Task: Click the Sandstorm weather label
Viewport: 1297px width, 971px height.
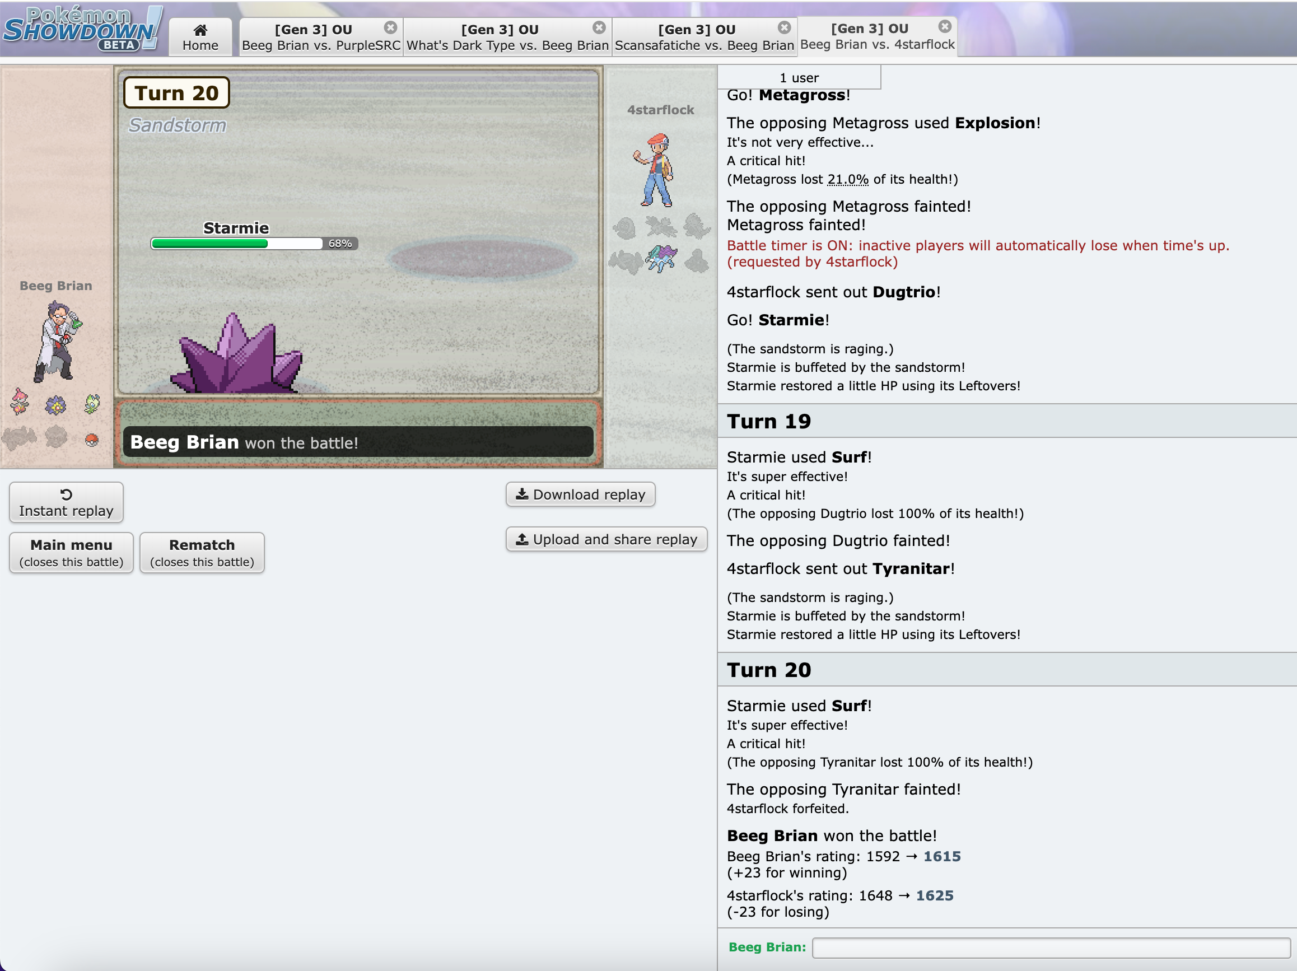Action: (x=177, y=125)
